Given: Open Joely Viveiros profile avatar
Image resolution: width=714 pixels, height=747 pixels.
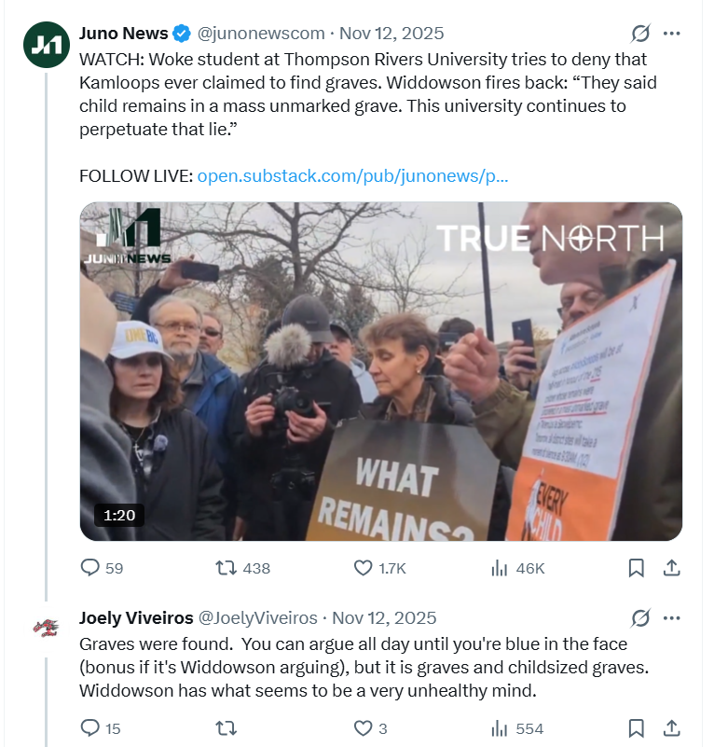Looking at the screenshot, I should (46, 628).
